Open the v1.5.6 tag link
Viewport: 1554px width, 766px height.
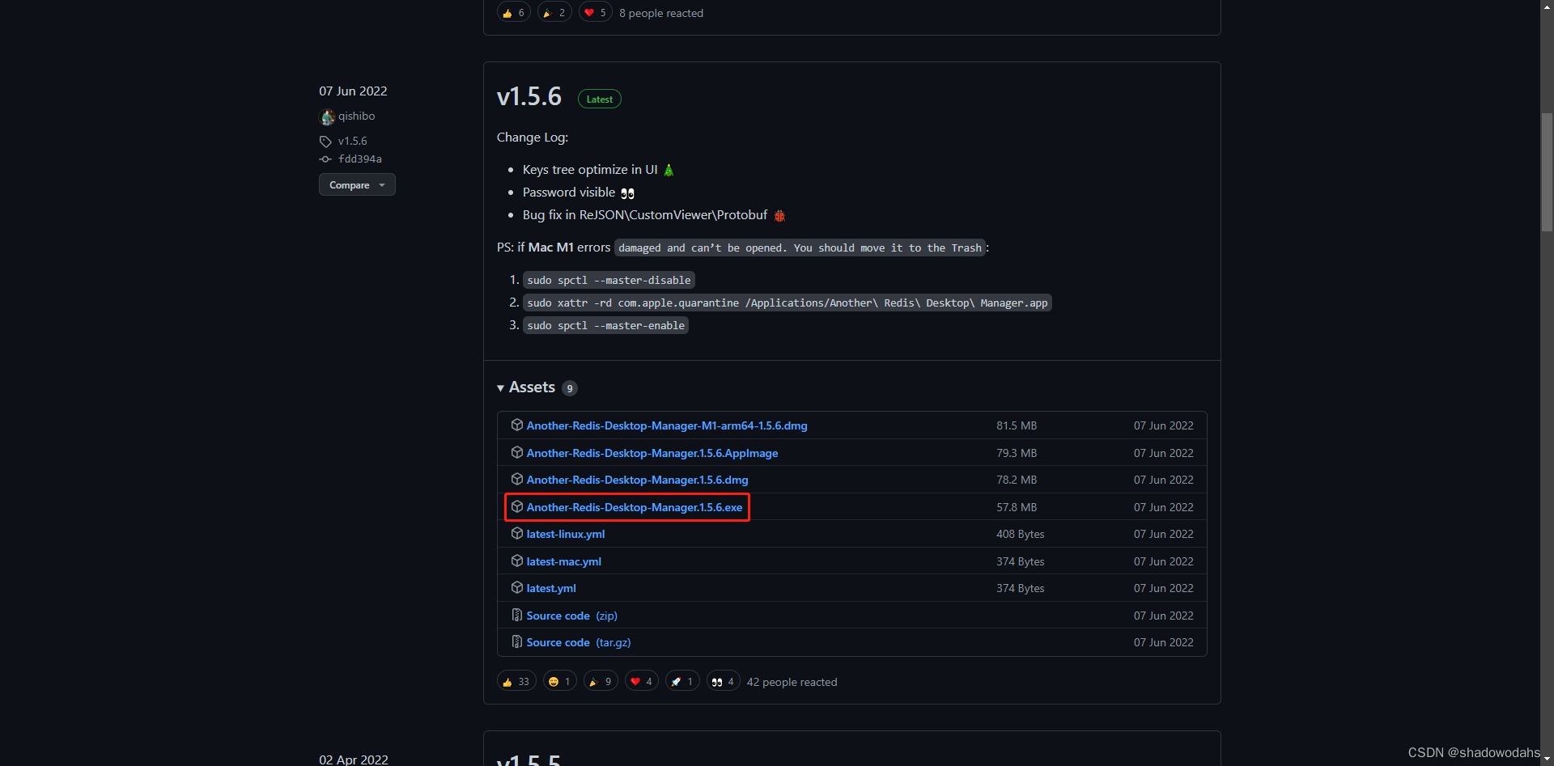[x=352, y=141]
